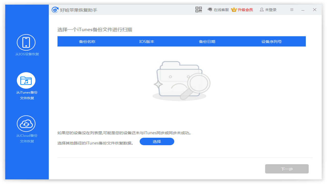
Task: Click the disabled 下一步 next step button
Action: click(x=287, y=169)
